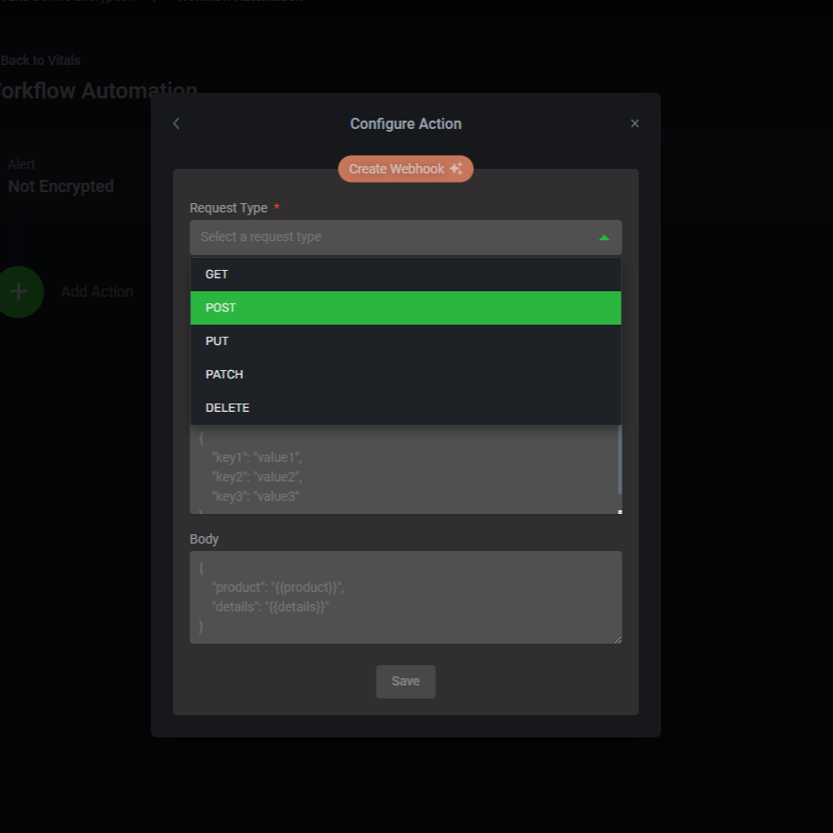Choose POST from the request type list

406,308
